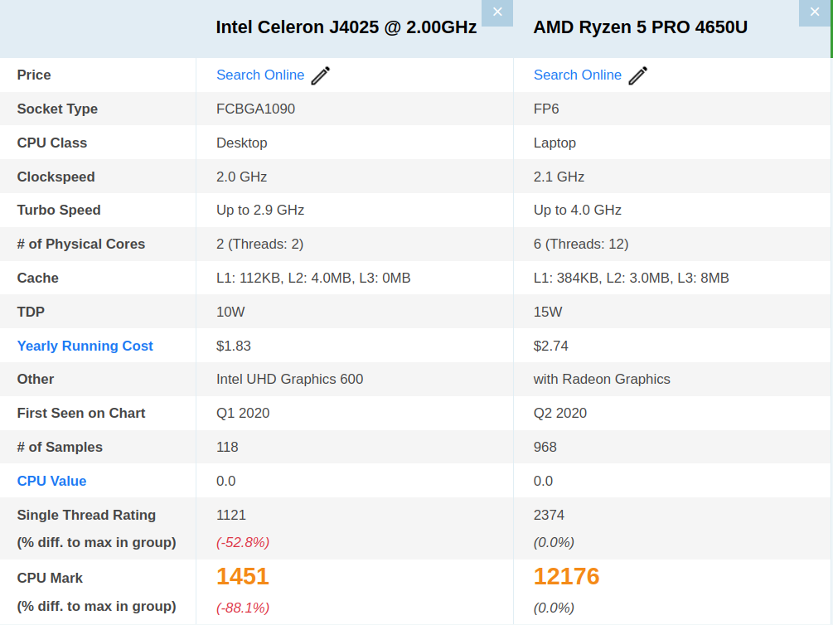This screenshot has width=833, height=625.
Task: Click the 1451 CPU Mark score
Action: (243, 577)
